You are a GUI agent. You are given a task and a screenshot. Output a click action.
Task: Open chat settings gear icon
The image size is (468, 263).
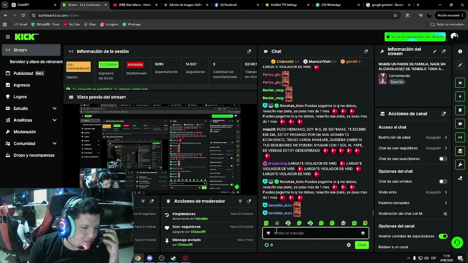(x=349, y=245)
